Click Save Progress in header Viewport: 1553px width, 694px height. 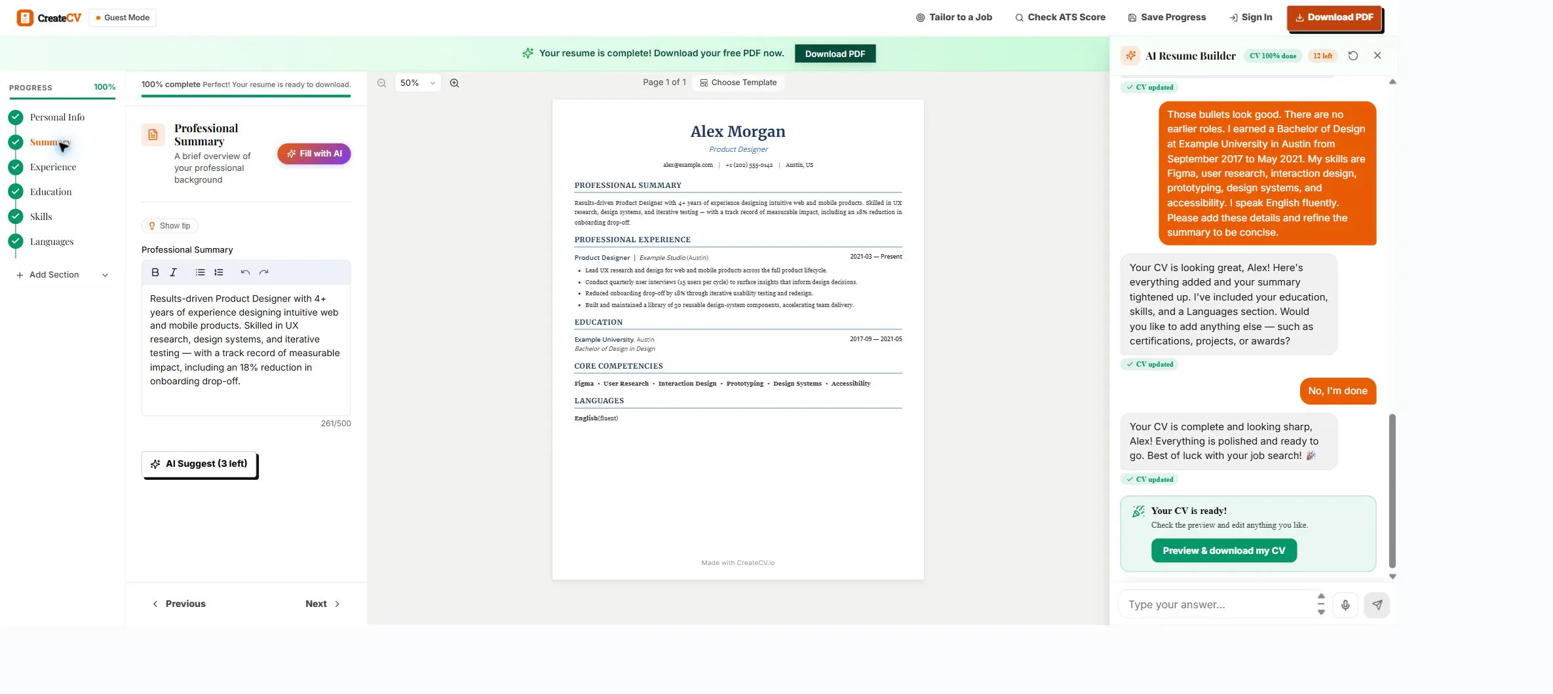pos(1167,18)
